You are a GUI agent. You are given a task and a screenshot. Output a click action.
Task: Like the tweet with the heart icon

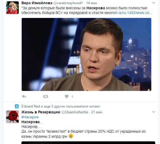(67, 96)
